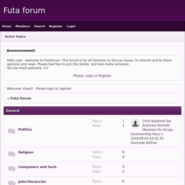Image resolution: width=185 pixels, height=185 pixels.
Task: Open the Home menu item
Action: click(x=7, y=26)
